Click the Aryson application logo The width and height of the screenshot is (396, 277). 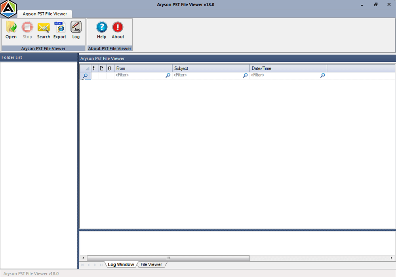click(x=9, y=9)
